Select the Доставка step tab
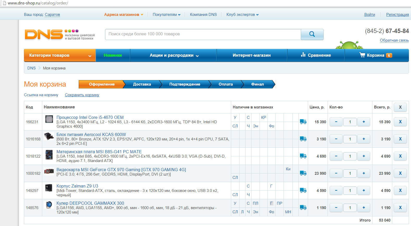The image size is (411, 226). [x=142, y=84]
